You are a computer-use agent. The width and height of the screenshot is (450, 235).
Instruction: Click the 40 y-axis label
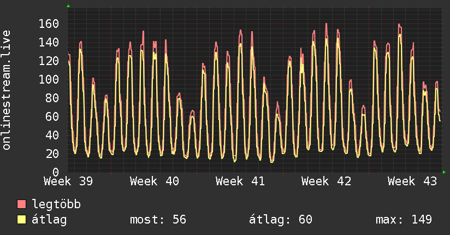pos(52,135)
